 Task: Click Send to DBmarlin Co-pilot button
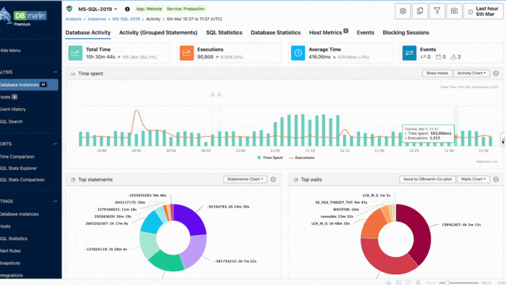tap(426, 179)
